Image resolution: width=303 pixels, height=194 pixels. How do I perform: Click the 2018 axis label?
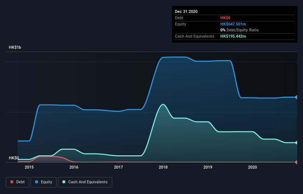point(163,167)
